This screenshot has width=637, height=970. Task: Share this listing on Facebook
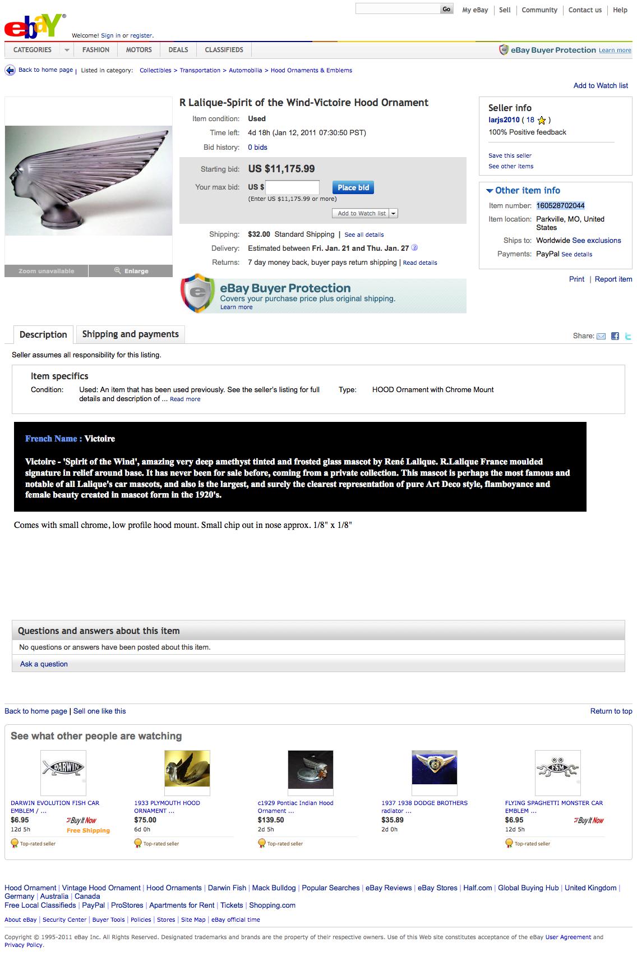[615, 336]
